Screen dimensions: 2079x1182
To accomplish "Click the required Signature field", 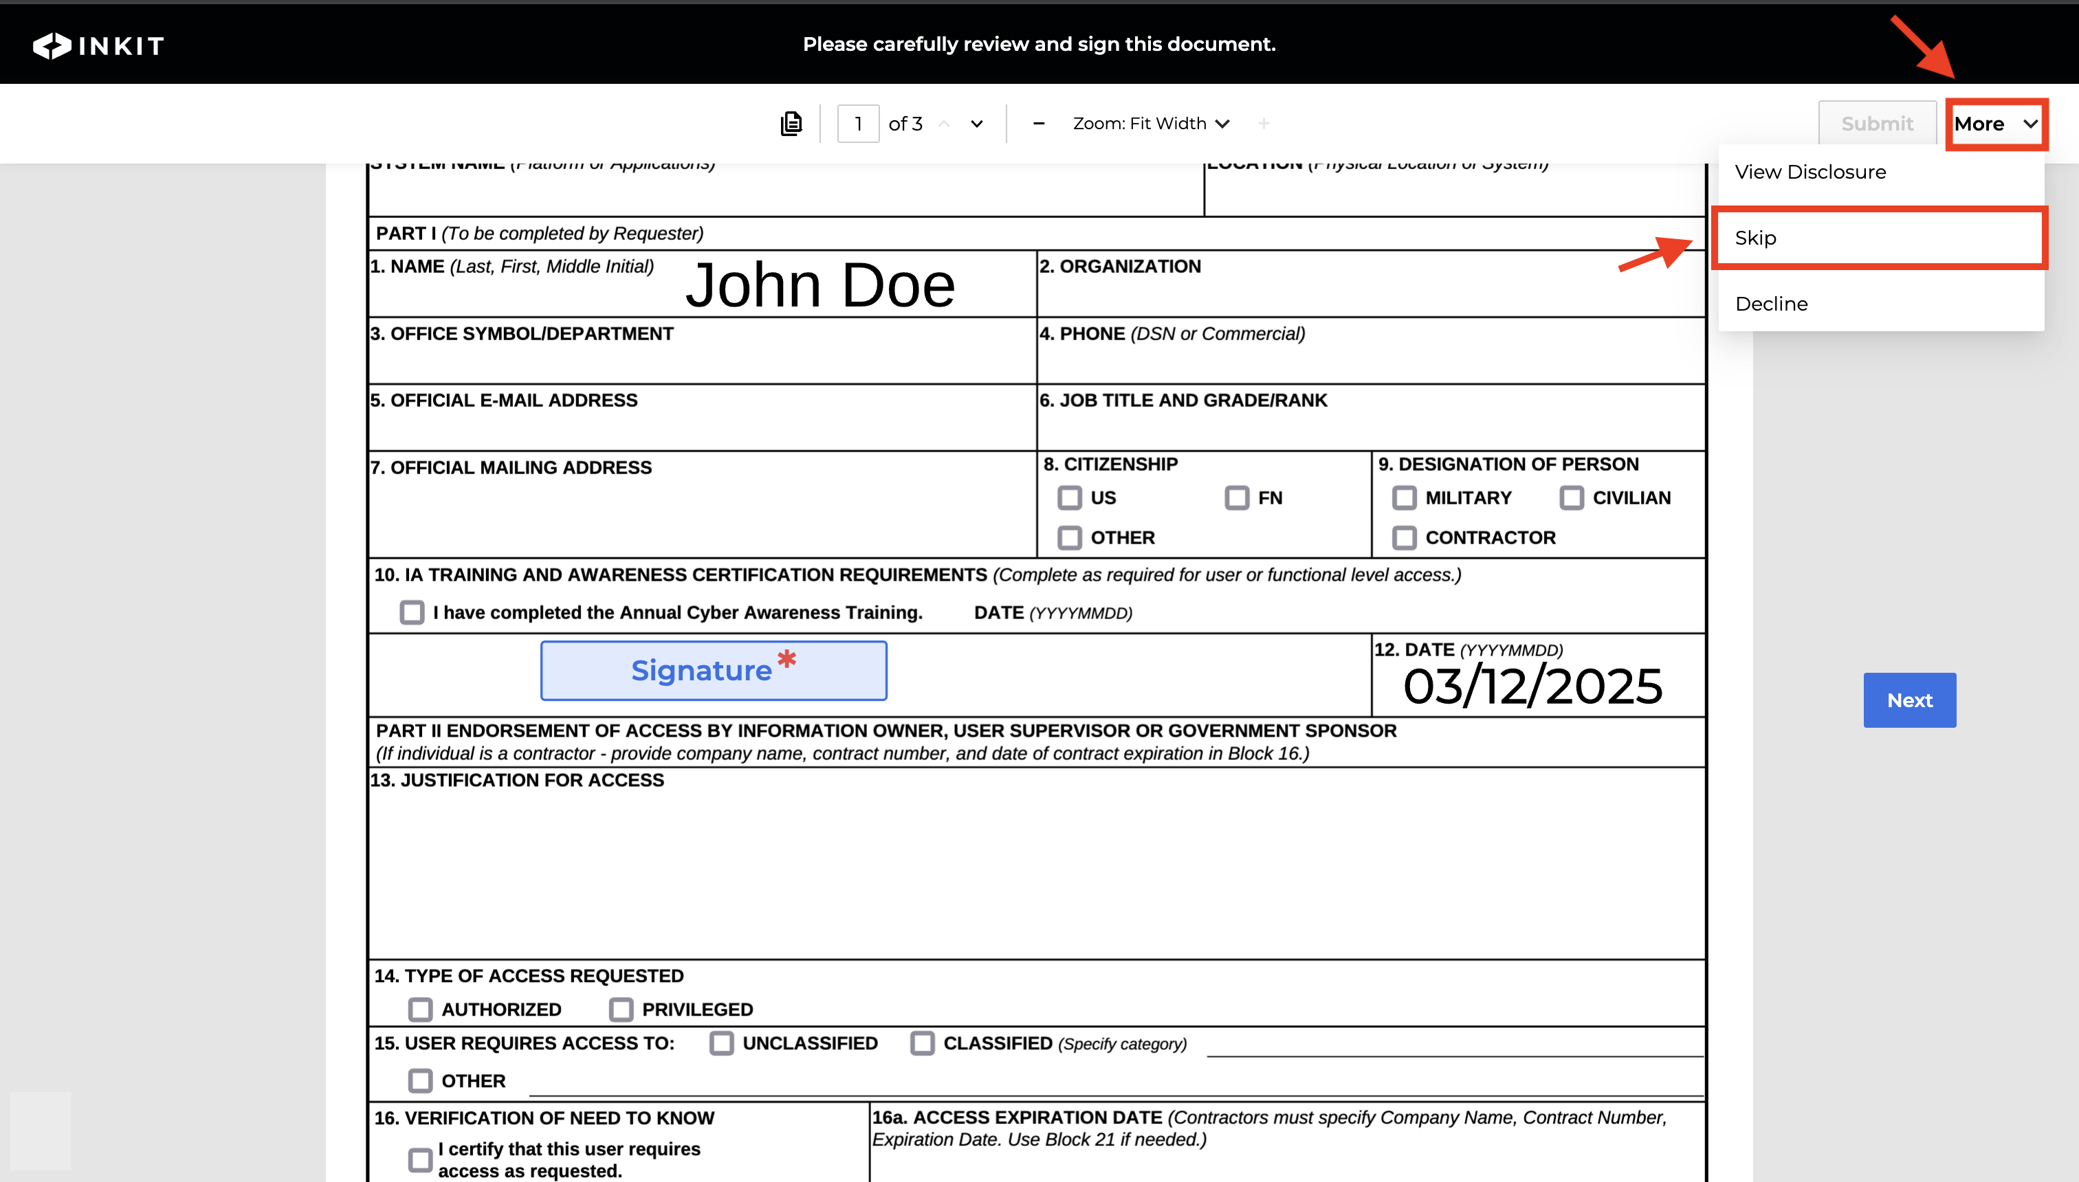I will tap(713, 671).
